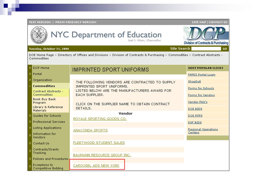The image size is (256, 192).
Task: Open Information for Vendors menu item
Action: 45,135
